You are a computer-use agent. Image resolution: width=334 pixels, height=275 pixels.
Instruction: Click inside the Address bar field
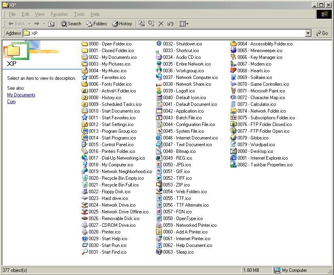coord(166,34)
